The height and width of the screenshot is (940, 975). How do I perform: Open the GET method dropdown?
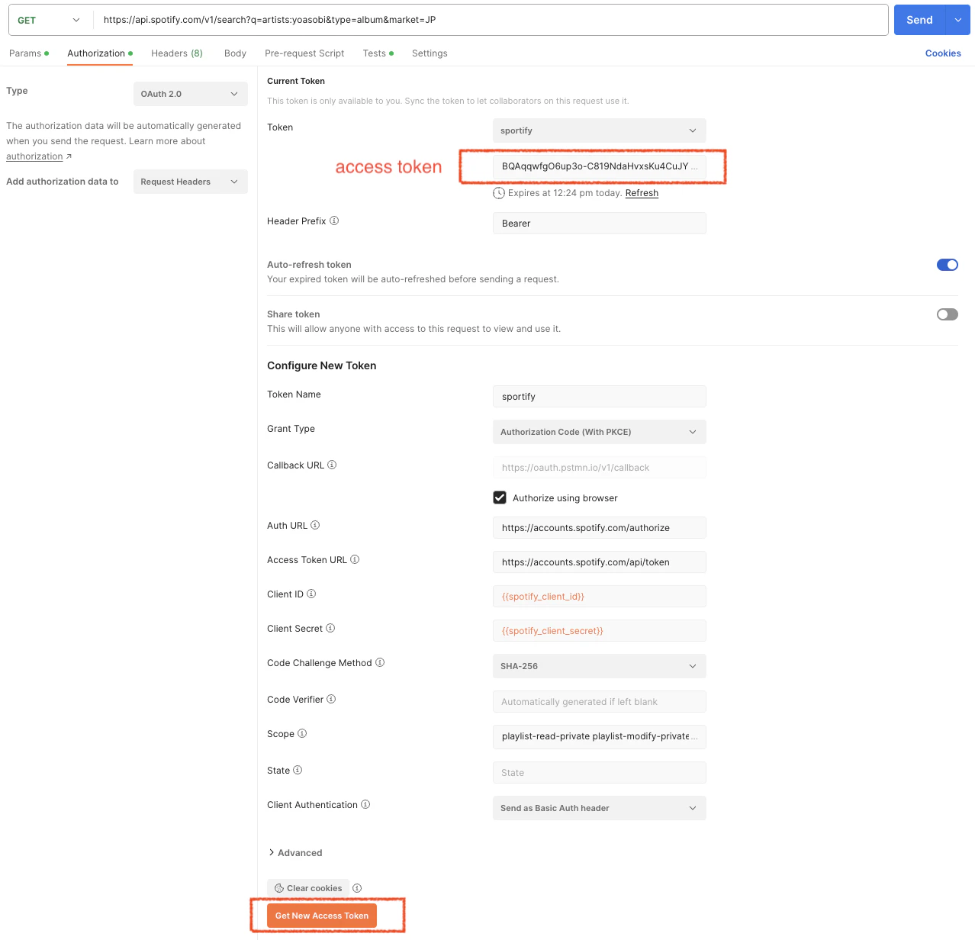[x=47, y=20]
